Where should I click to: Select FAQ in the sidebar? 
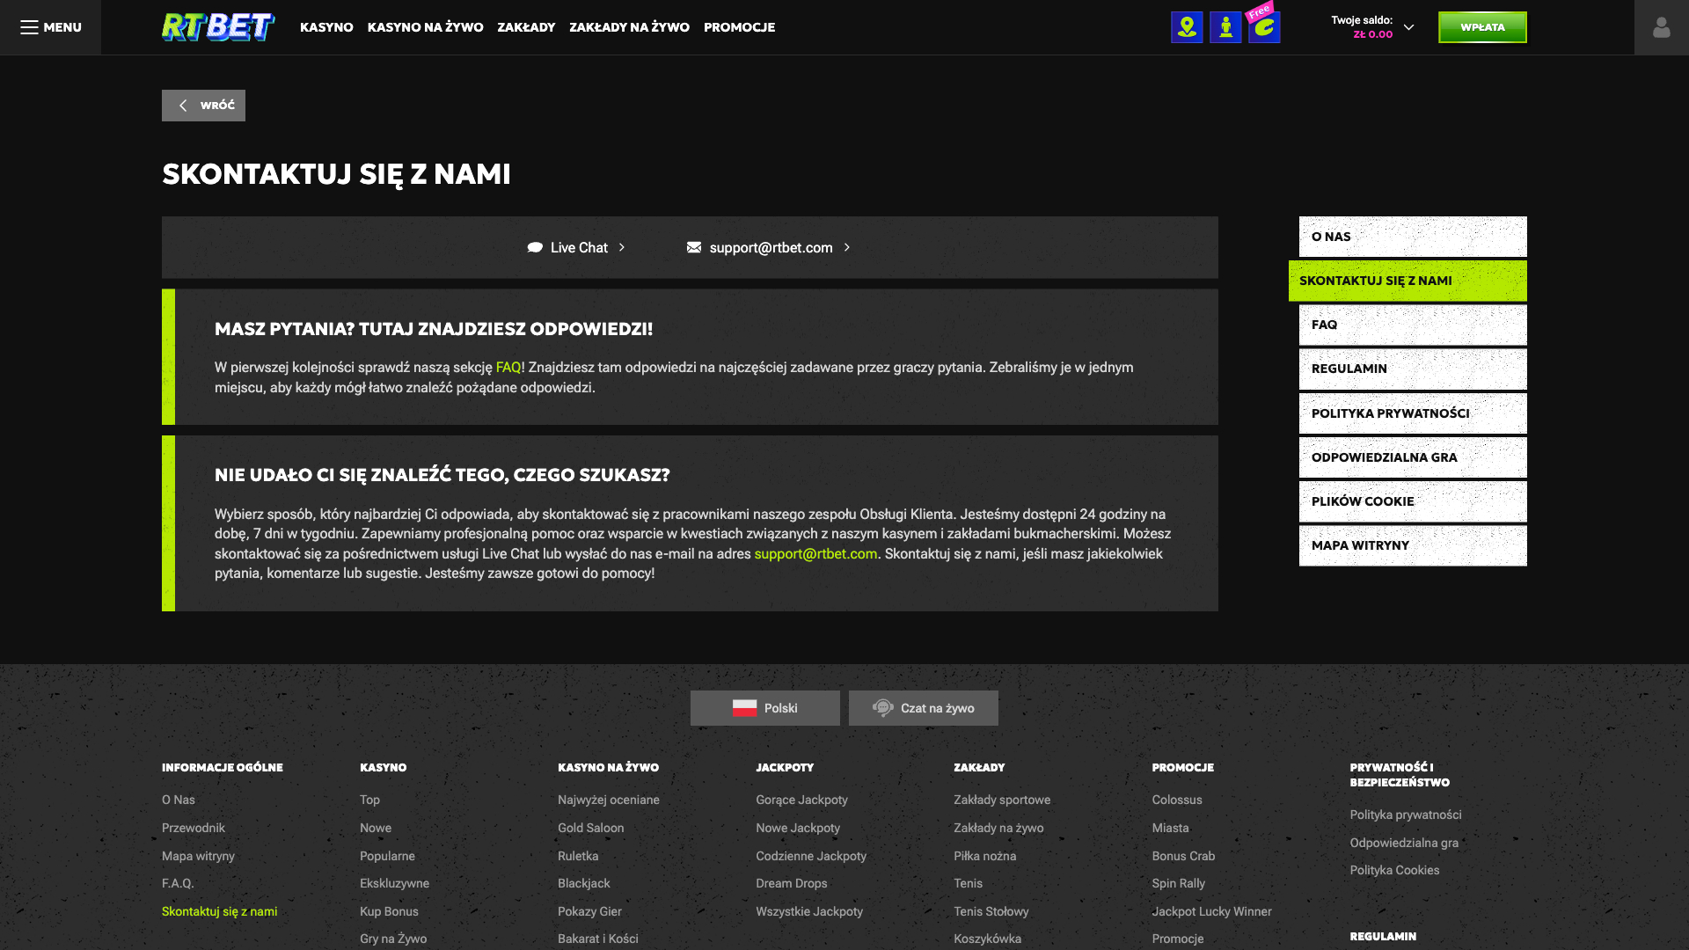coord(1413,325)
